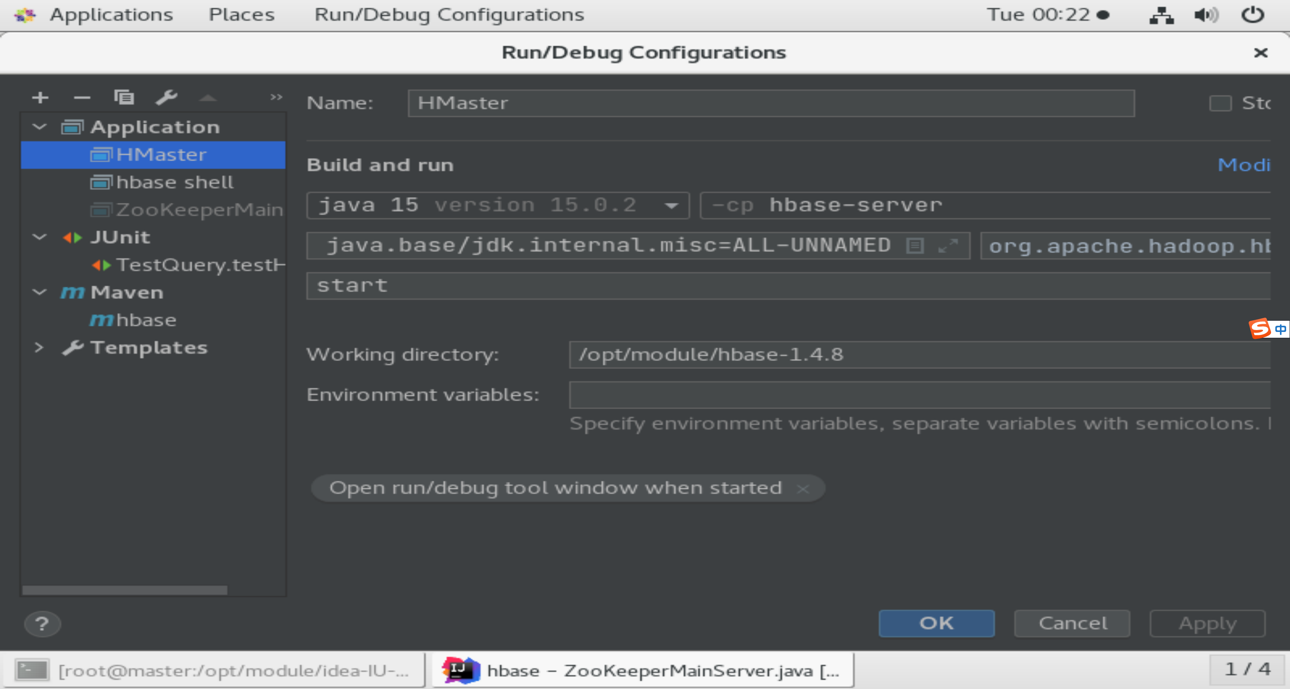Expand the Templates tree node

tap(39, 347)
